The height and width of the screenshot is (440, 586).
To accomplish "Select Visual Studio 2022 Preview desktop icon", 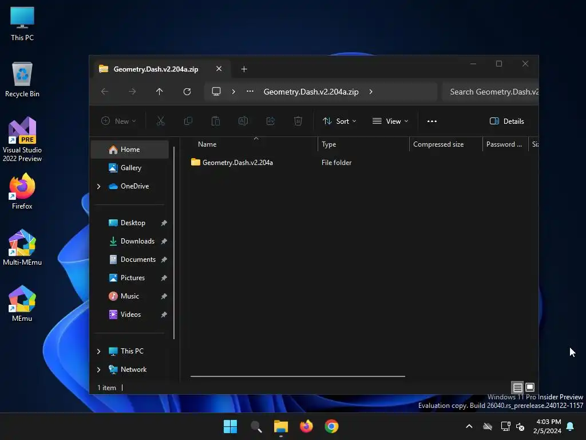I will 22,140.
